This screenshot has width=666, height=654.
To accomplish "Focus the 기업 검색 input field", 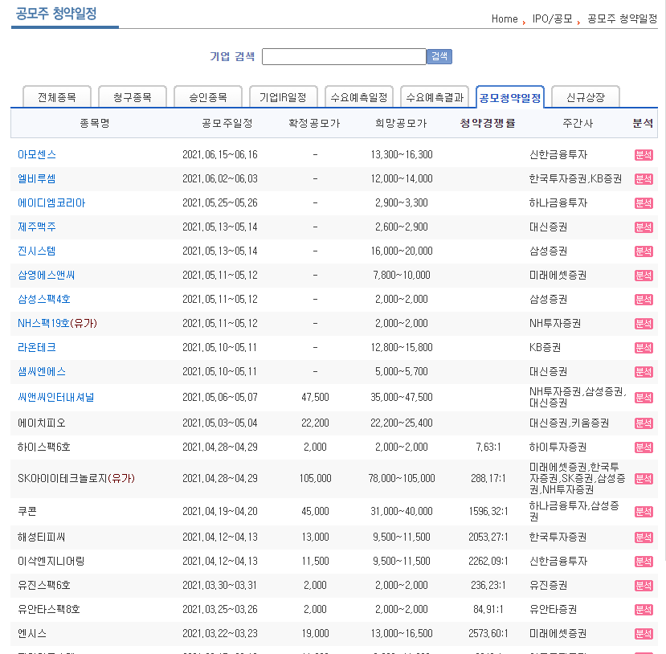I will (x=344, y=56).
